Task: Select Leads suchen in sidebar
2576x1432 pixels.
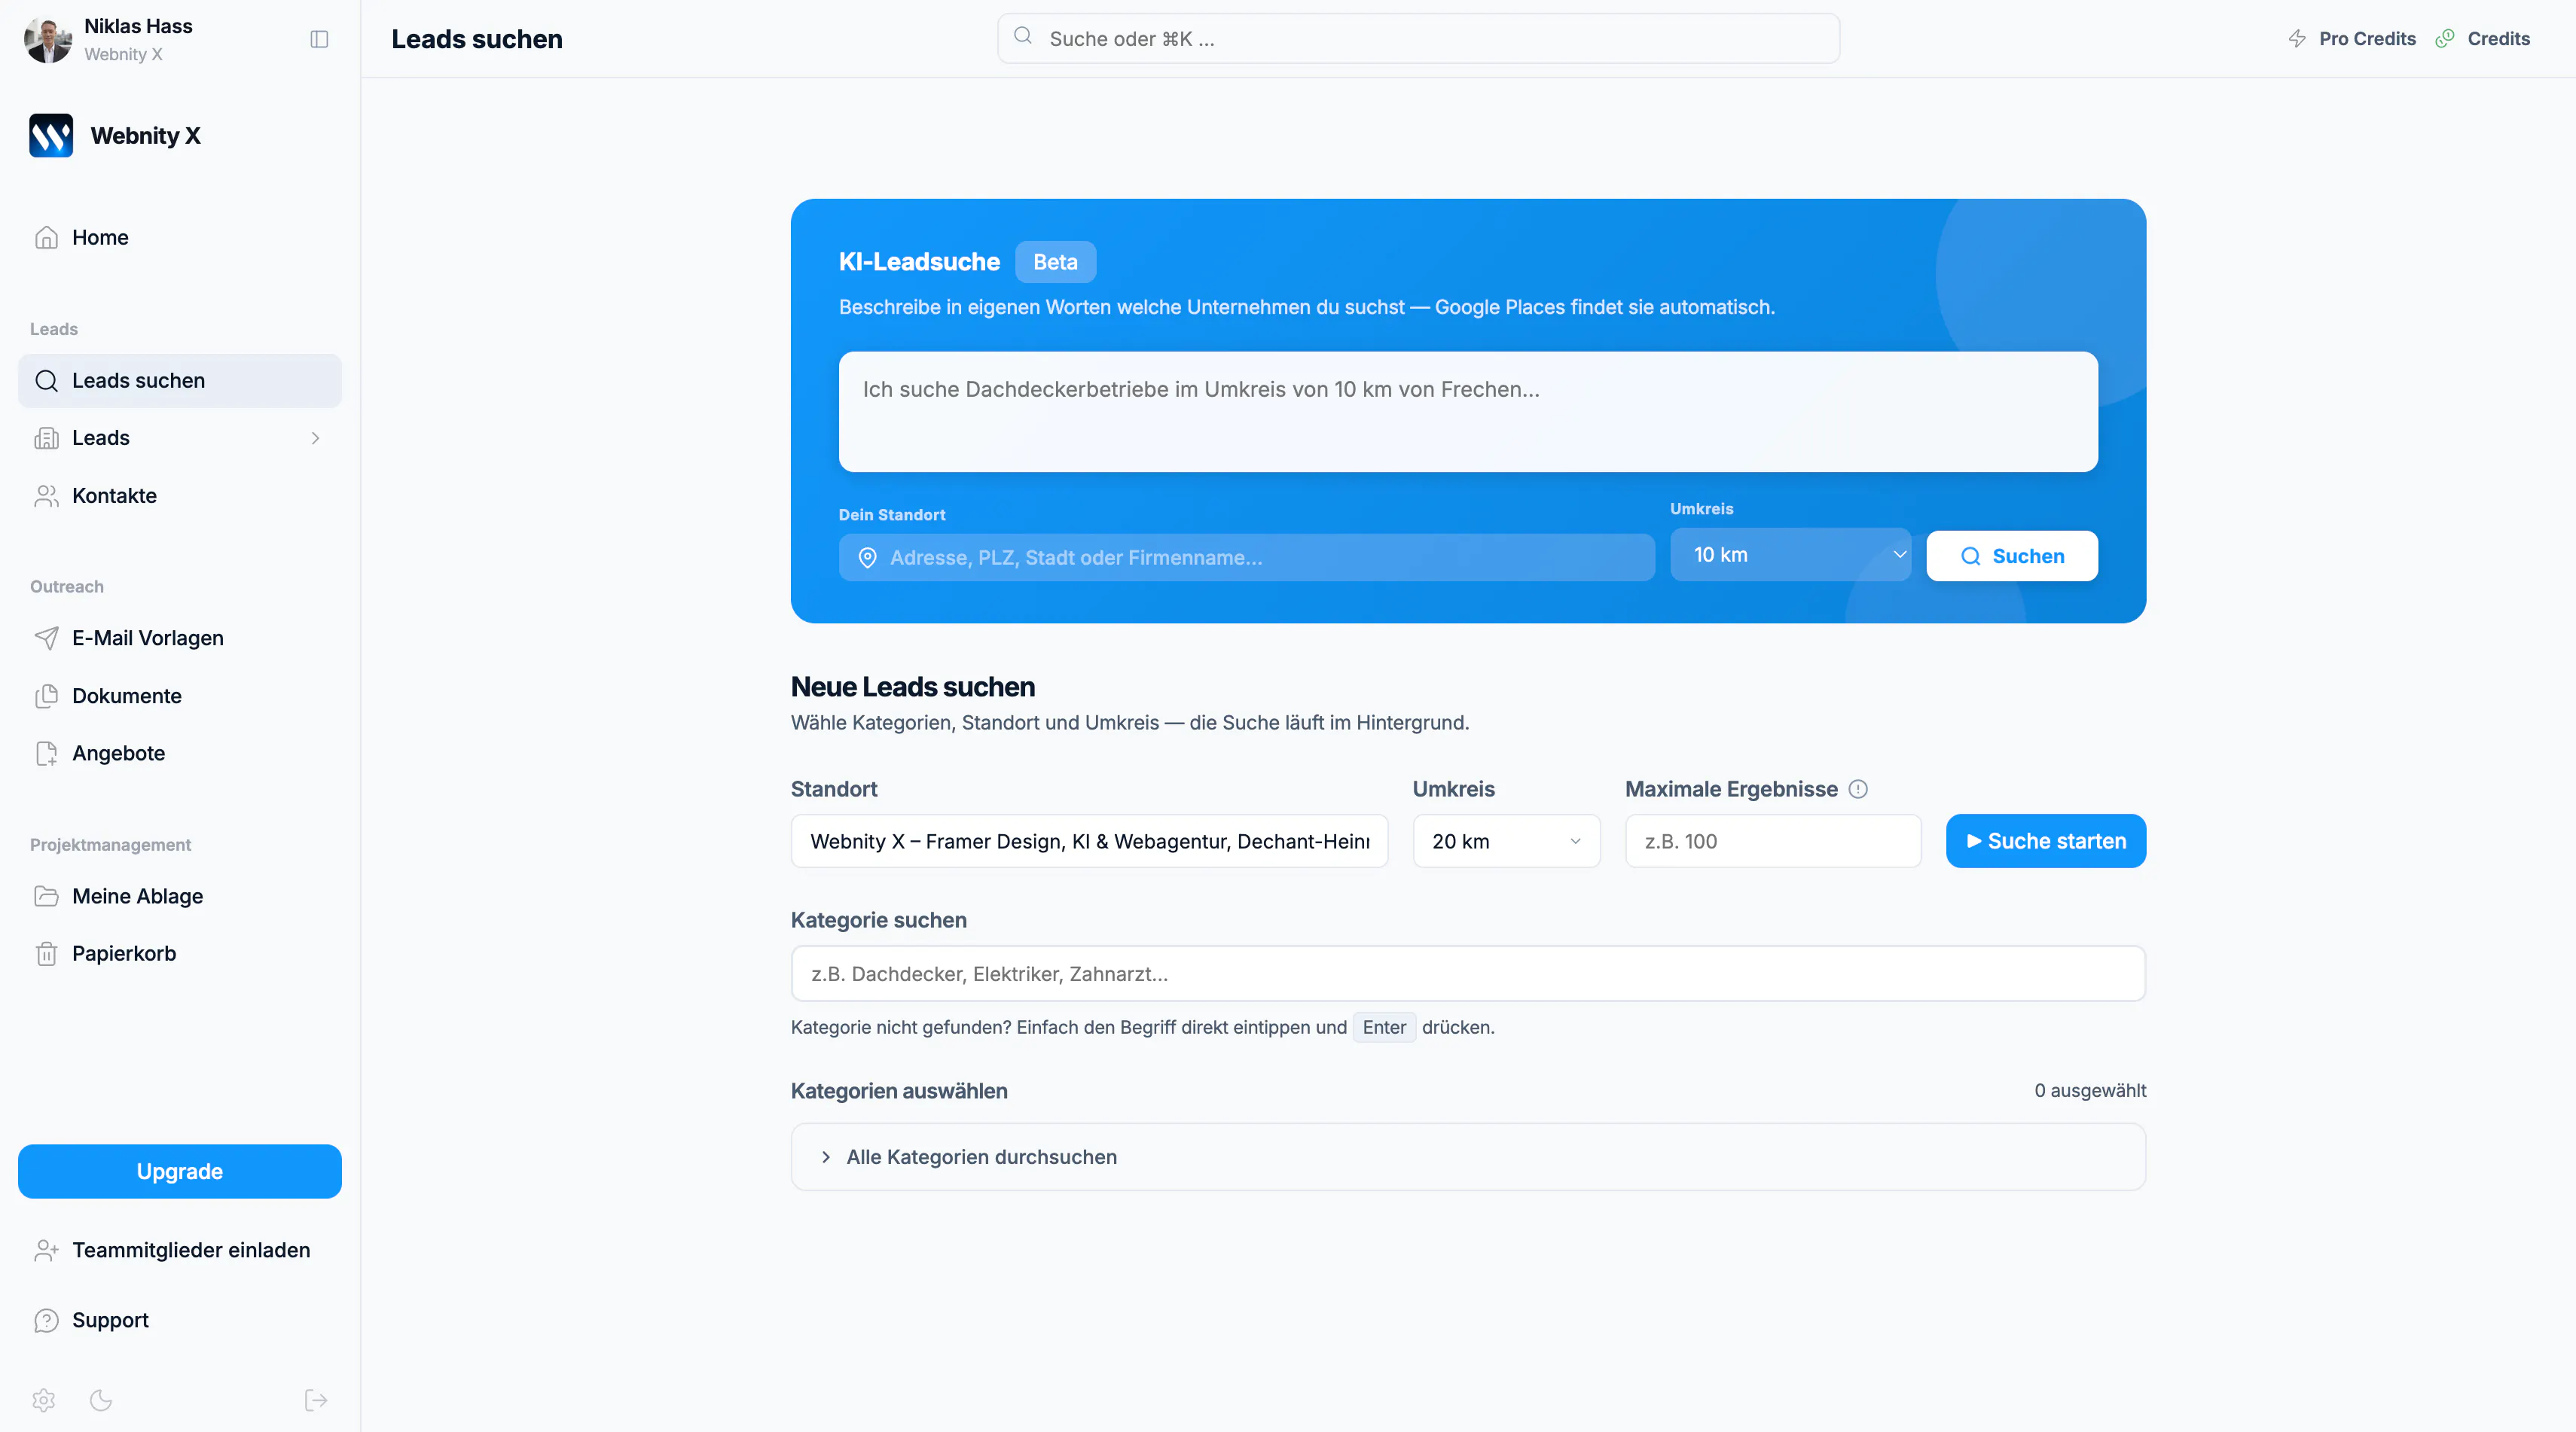Action: pos(180,381)
